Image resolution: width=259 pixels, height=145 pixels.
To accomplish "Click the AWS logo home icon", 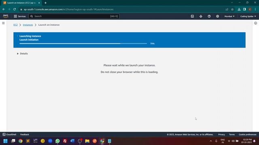I will click(6, 16).
